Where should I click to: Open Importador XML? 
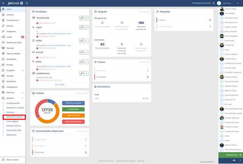[x=14, y=130]
